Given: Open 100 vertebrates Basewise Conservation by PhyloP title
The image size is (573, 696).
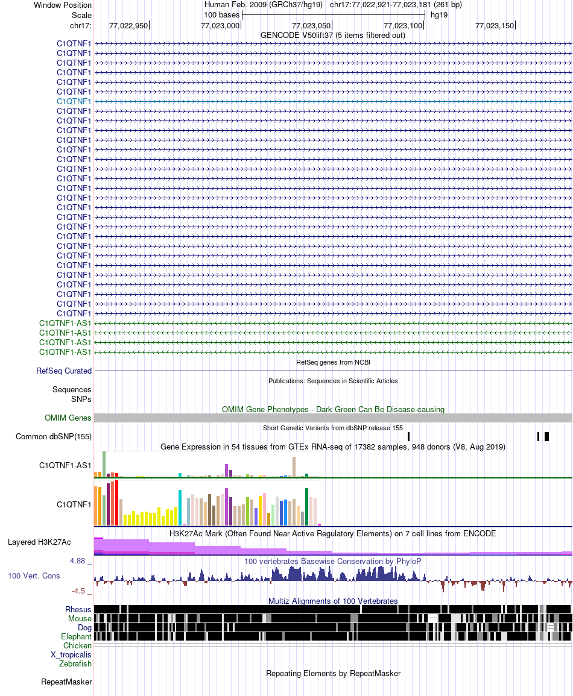Looking at the screenshot, I should coord(333,561).
